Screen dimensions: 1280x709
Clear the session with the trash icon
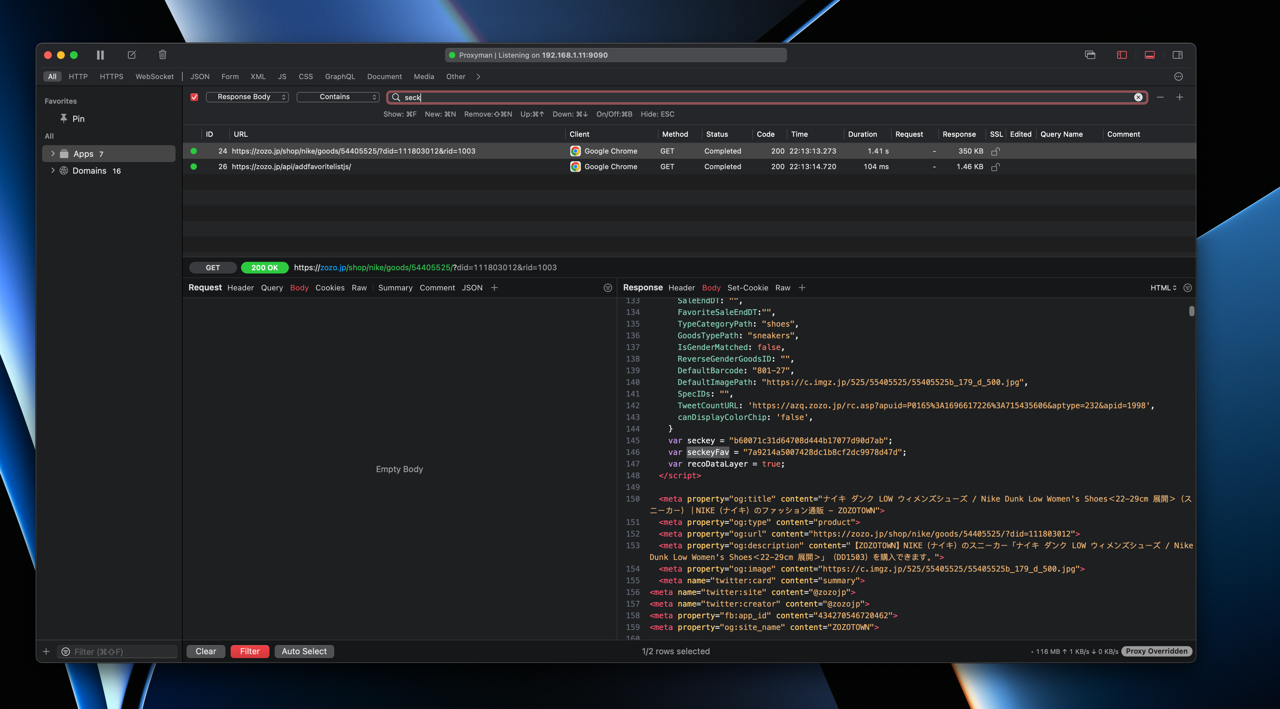(163, 55)
